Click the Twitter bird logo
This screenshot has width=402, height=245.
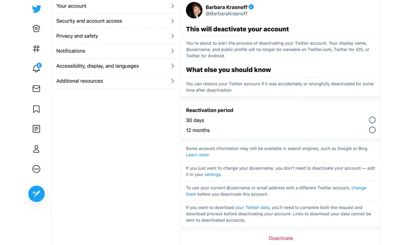(x=36, y=9)
